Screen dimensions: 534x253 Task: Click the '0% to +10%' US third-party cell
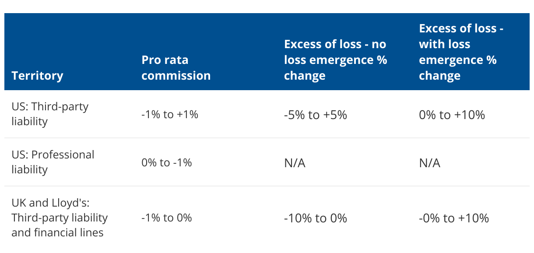tap(452, 115)
